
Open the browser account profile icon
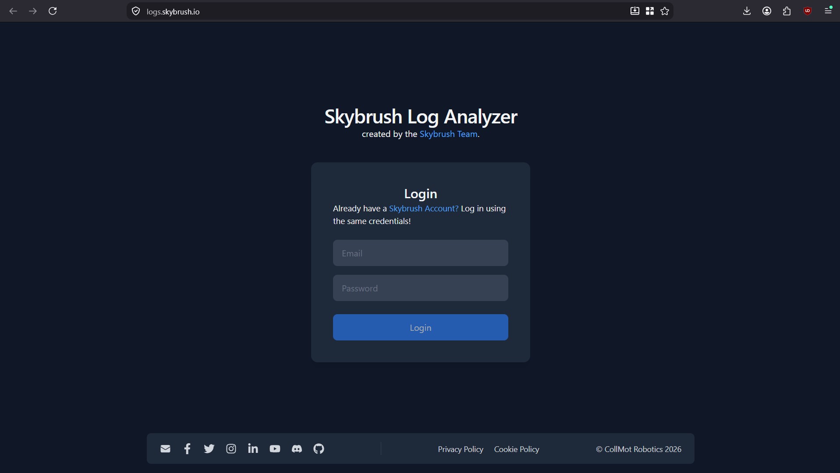click(x=767, y=11)
